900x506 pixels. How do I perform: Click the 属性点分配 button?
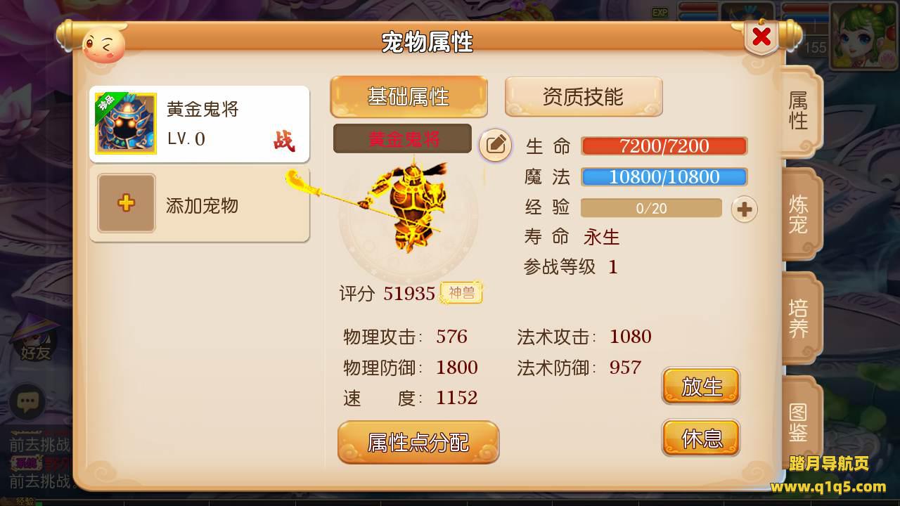pyautogui.click(x=418, y=442)
